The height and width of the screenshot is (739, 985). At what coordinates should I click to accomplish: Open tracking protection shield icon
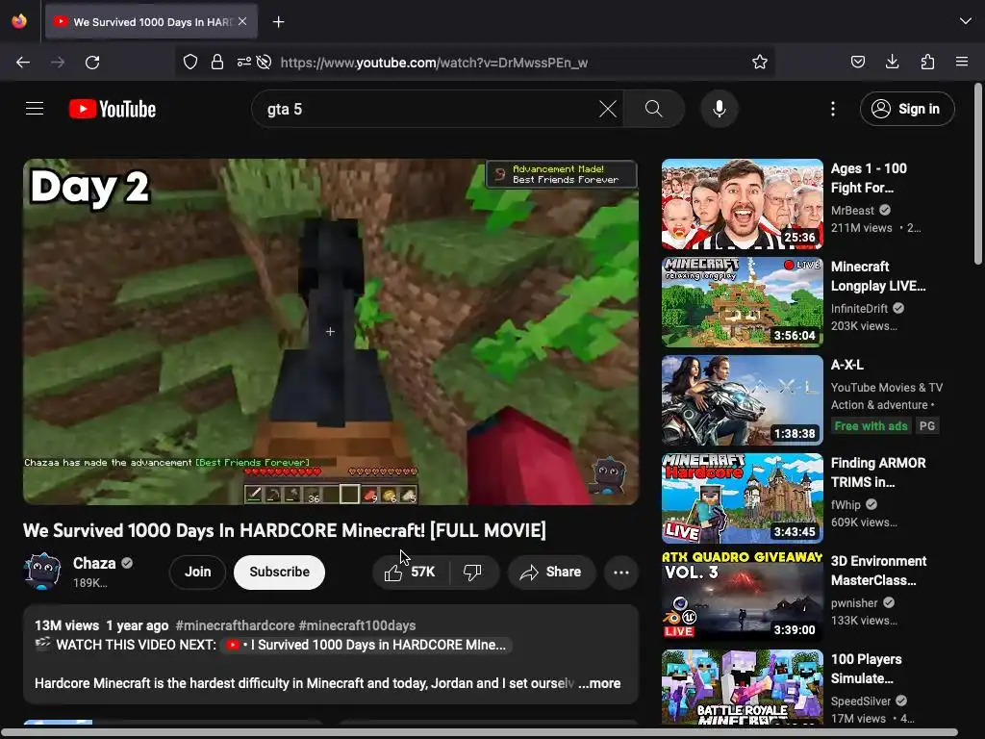click(190, 62)
